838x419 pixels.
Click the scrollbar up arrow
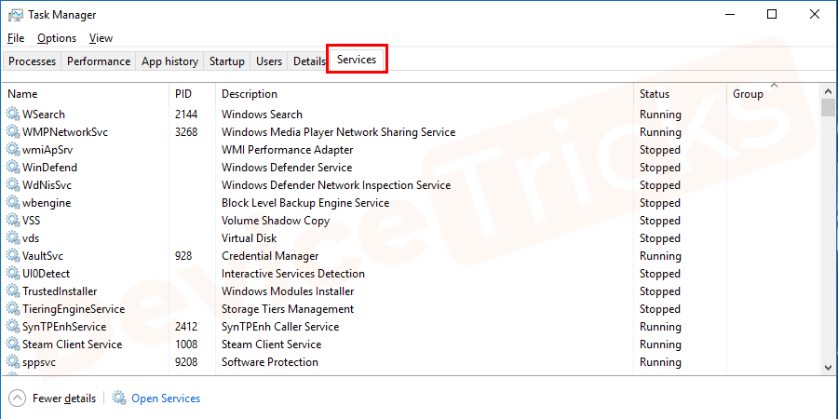[x=829, y=91]
